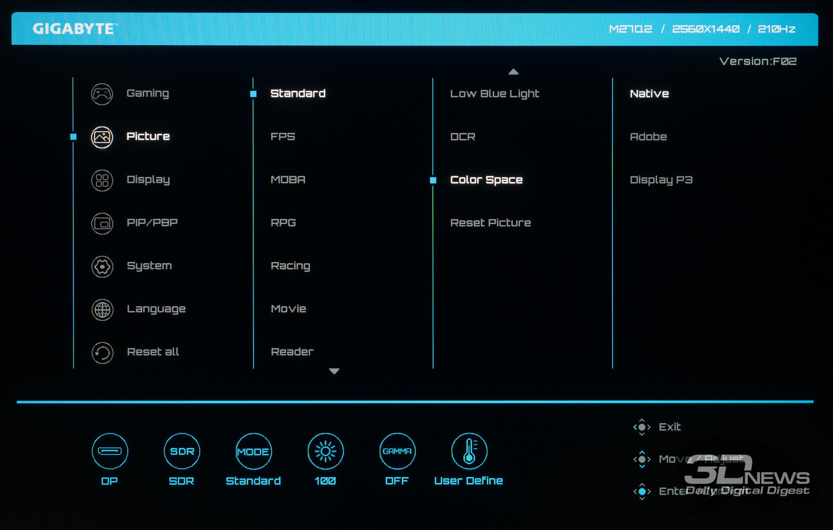
Task: Choose Adobe color space
Action: pos(648,137)
